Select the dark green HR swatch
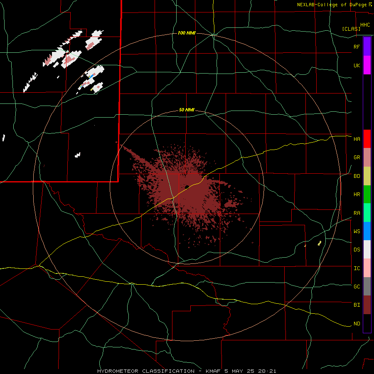The image size is (374, 374). click(367, 194)
